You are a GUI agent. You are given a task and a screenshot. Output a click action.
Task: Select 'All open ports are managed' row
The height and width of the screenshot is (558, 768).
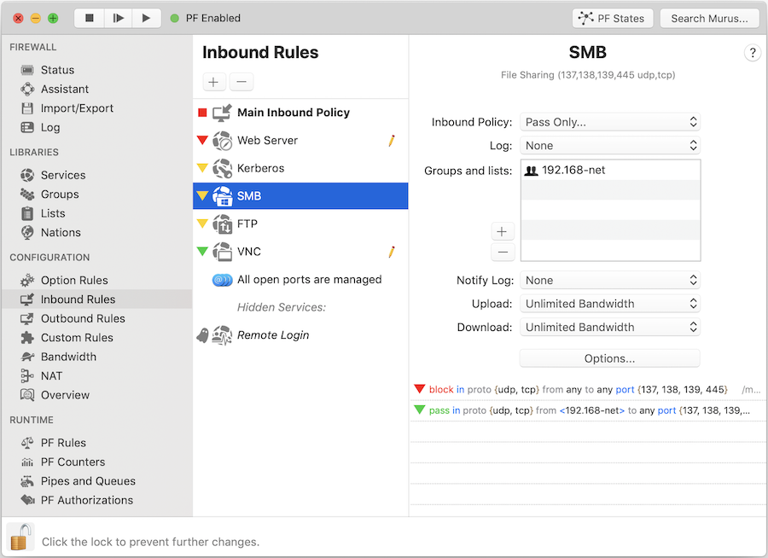coord(300,280)
